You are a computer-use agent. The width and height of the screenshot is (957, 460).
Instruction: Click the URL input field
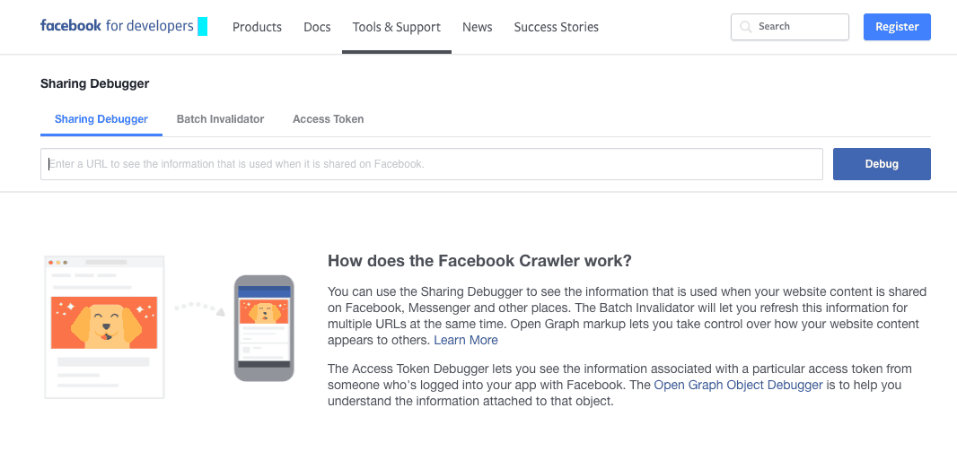pyautogui.click(x=432, y=164)
